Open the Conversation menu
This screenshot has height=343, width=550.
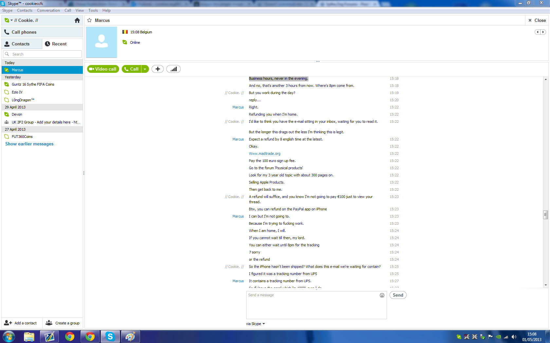pyautogui.click(x=48, y=10)
